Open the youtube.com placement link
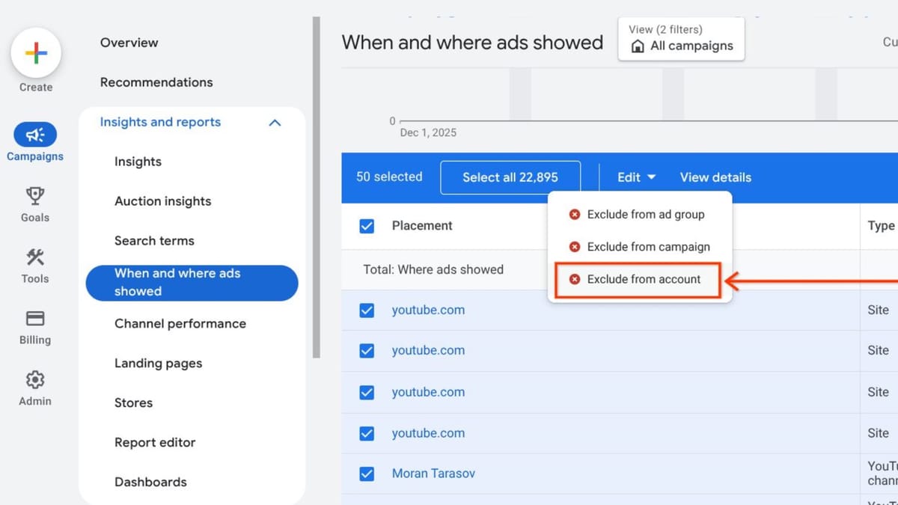The height and width of the screenshot is (505, 898). pos(428,310)
